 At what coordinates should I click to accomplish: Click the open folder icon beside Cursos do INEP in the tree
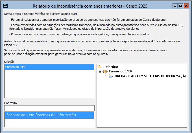pos(105,72)
